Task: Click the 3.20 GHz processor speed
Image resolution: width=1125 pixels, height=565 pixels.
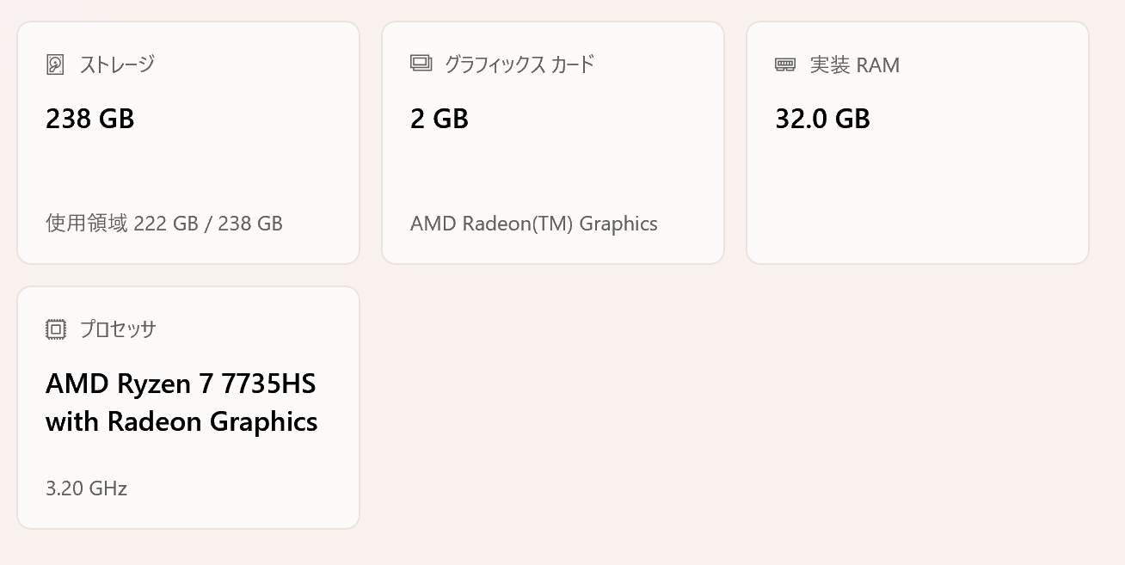Action: tap(87, 488)
